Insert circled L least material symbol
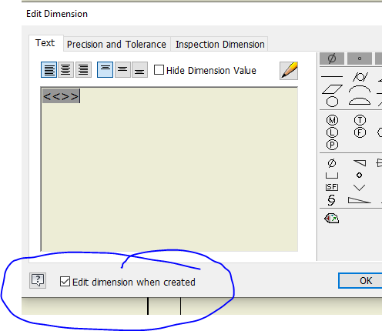 (x=332, y=132)
